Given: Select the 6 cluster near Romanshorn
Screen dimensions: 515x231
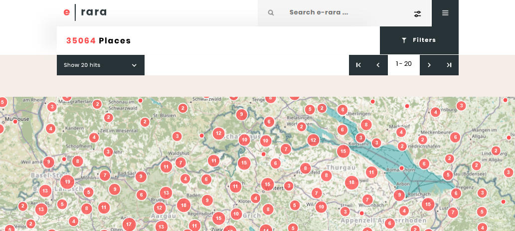Looking at the screenshot, I should (424, 163).
